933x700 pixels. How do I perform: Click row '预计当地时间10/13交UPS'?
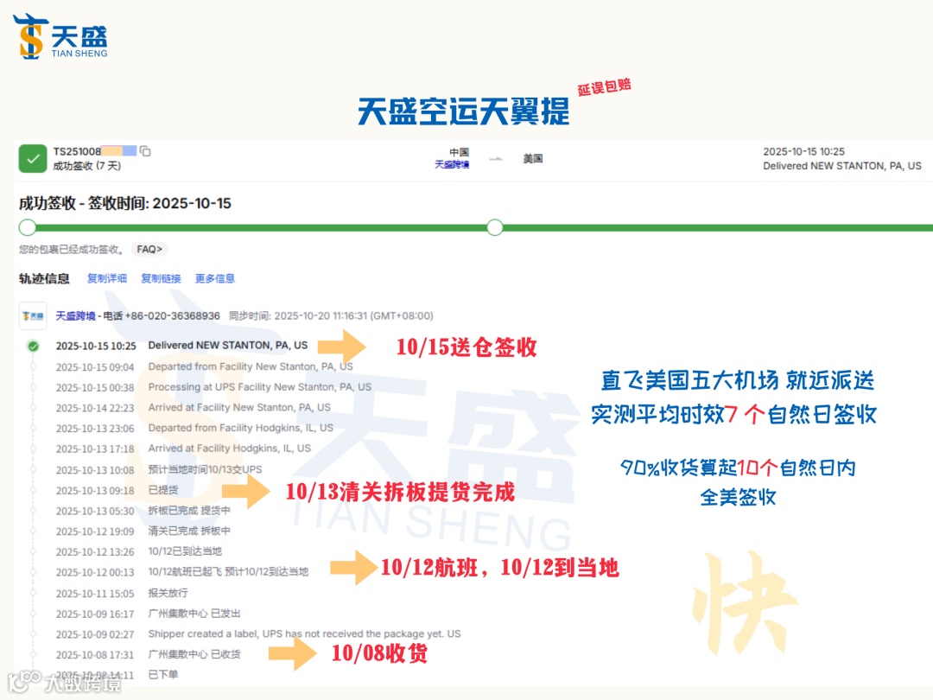[x=159, y=469]
